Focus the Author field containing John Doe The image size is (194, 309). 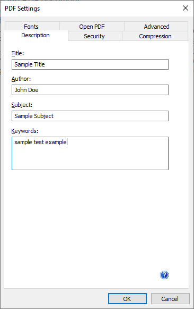pos(90,90)
